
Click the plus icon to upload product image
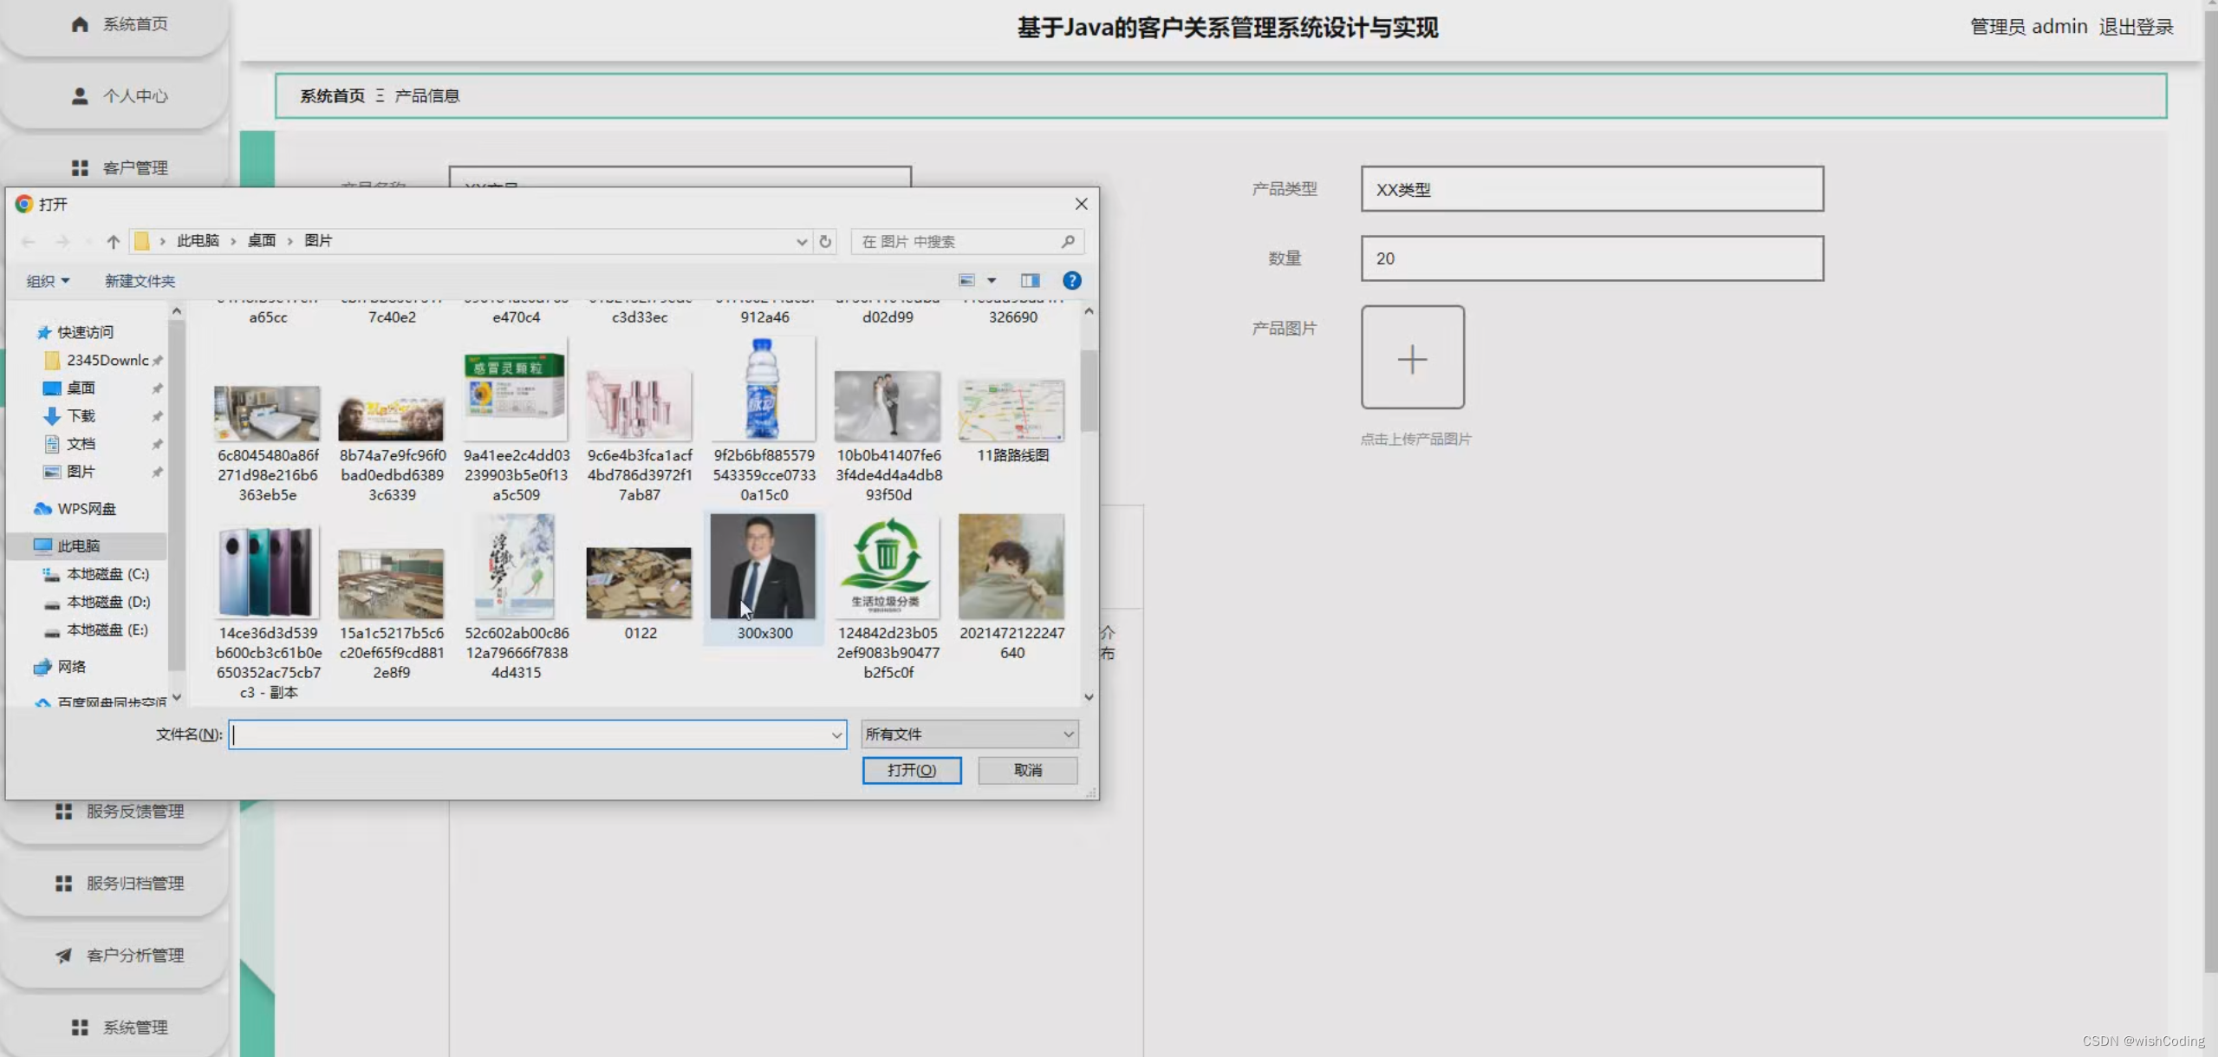point(1412,357)
